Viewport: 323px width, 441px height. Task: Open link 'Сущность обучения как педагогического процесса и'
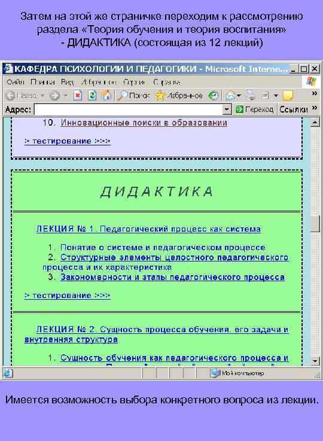coord(174,358)
